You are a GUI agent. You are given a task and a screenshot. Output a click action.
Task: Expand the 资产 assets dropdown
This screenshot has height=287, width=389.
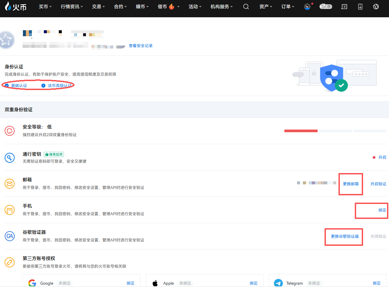pos(266,7)
